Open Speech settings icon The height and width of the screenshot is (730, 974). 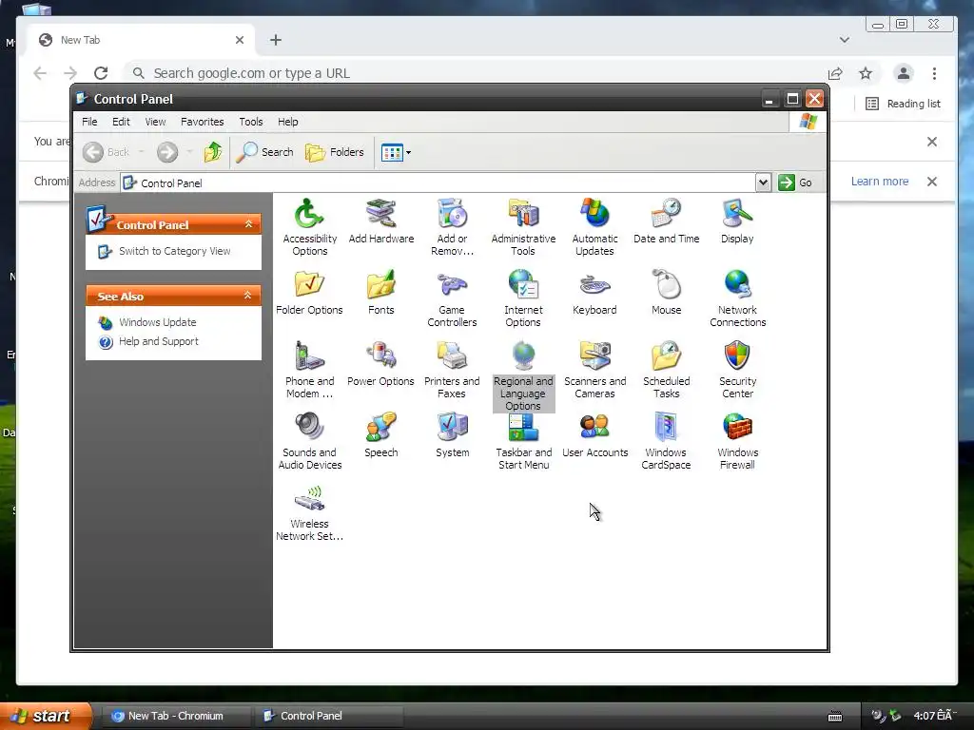click(x=380, y=435)
